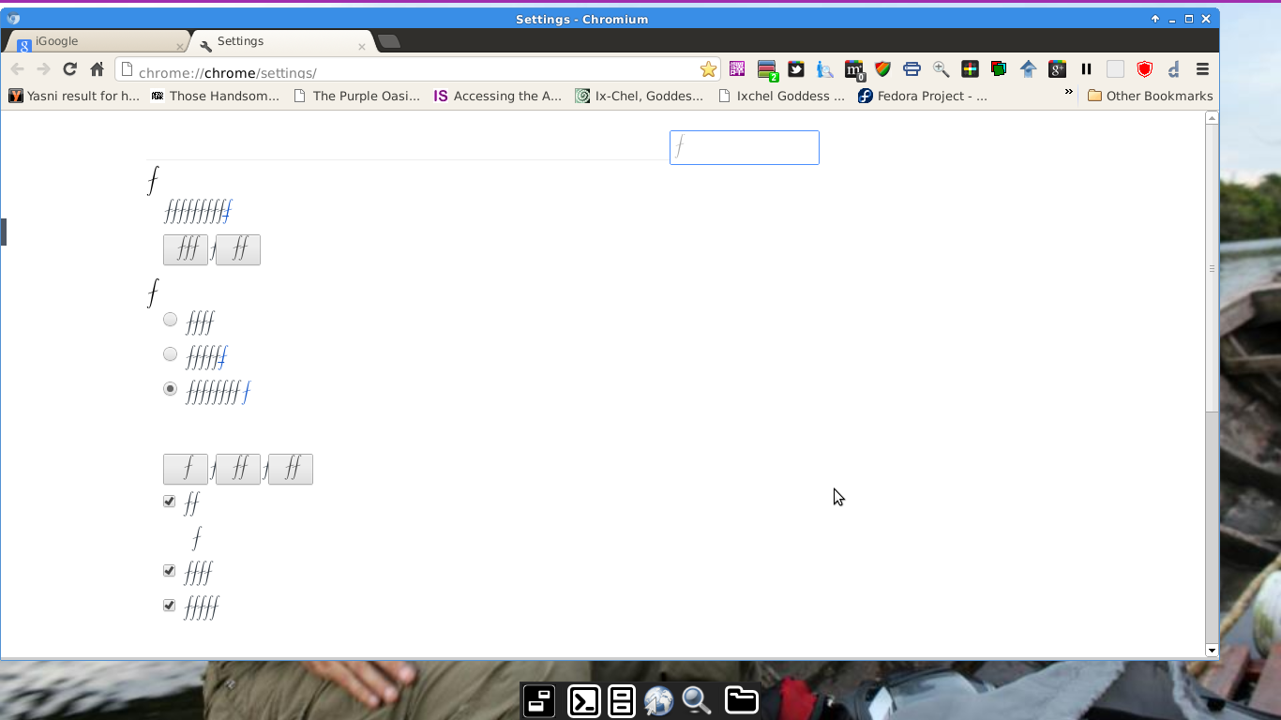Open The Purple Oasi... bookmark
The width and height of the screenshot is (1281, 720).
click(x=356, y=96)
